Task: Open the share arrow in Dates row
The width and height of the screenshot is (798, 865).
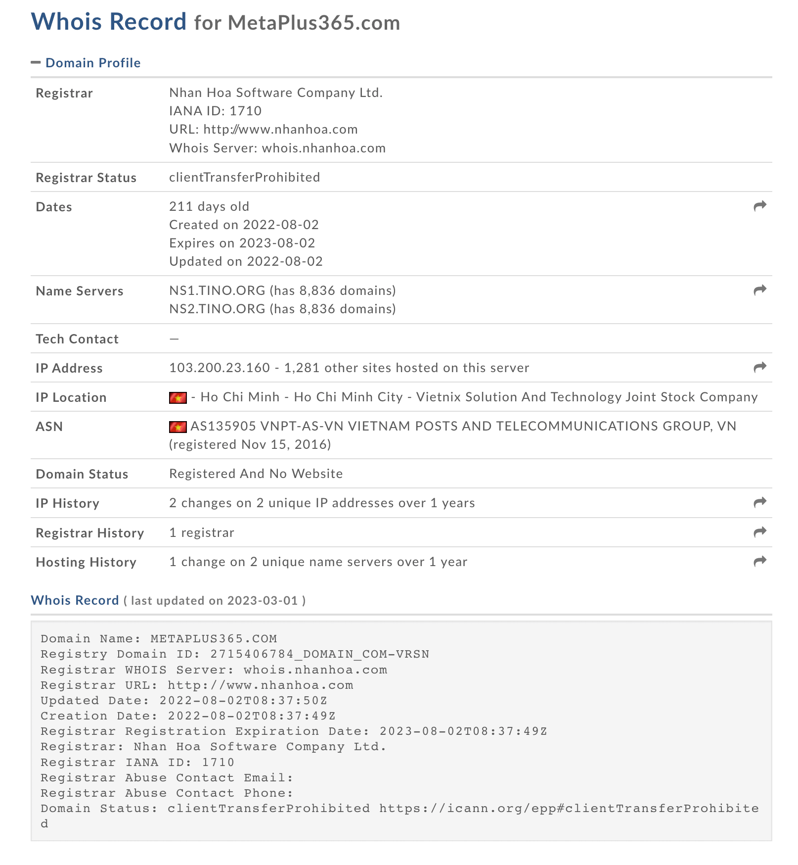Action: point(760,206)
